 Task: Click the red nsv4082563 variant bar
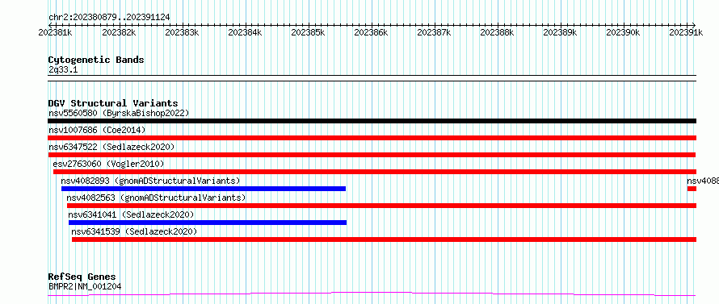point(381,206)
